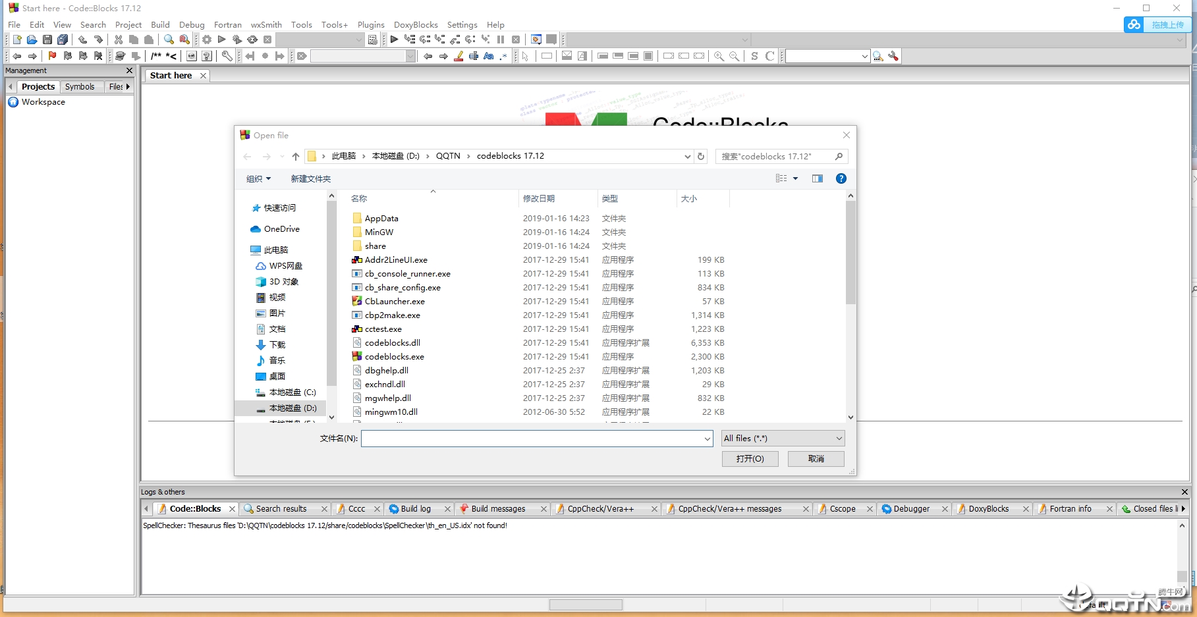Open the incremental search text dropdown
The image size is (1197, 617).
pos(410,56)
